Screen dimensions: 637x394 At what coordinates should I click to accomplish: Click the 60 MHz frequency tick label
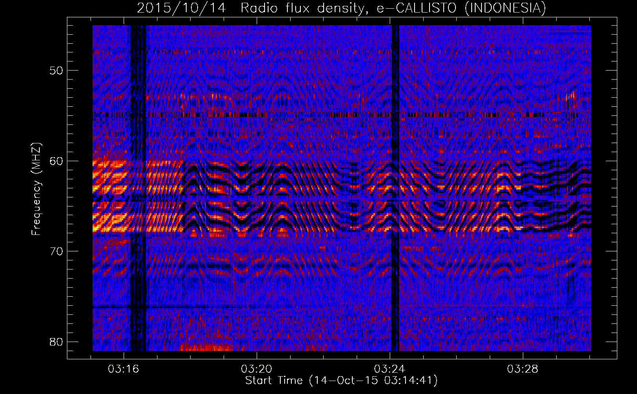point(57,161)
